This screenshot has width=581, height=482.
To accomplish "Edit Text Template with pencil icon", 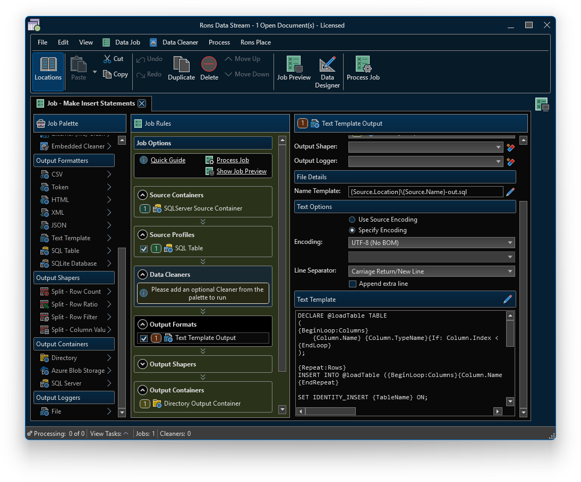I will pyautogui.click(x=508, y=299).
